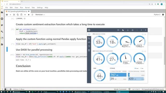The image size is (166, 93).
Task: Open the notebook tools wrench icon
Action: (x=2, y=32)
